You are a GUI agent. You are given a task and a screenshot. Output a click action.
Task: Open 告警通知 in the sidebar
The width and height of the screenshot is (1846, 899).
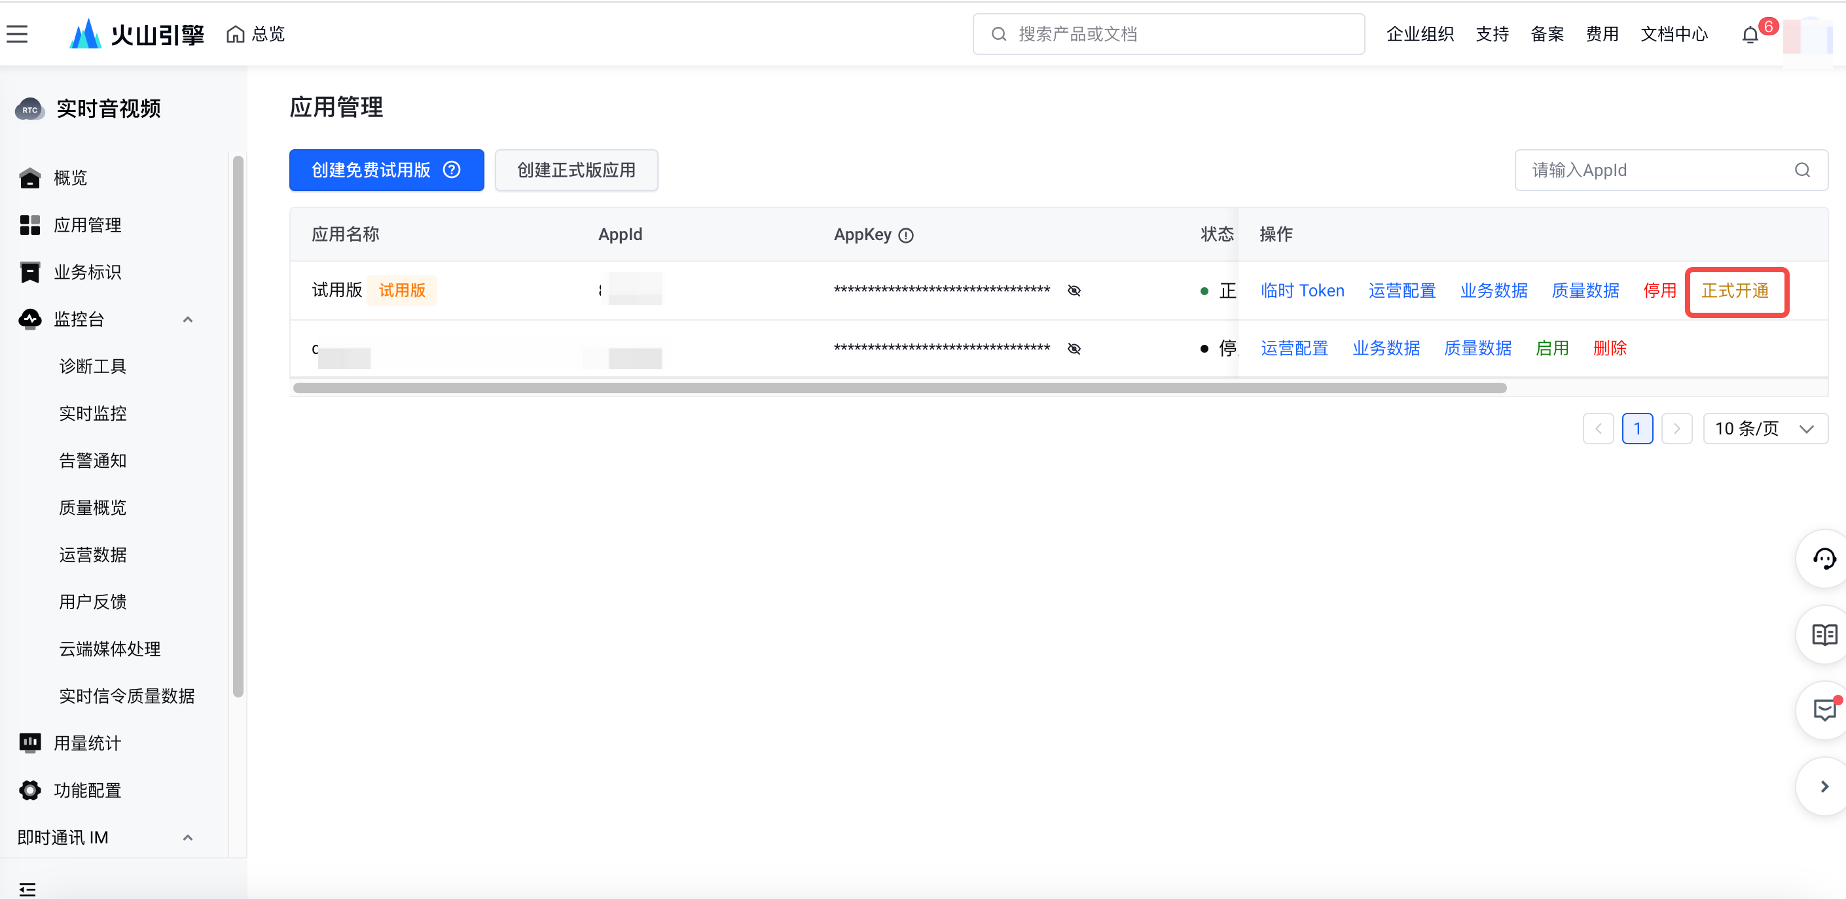[92, 461]
